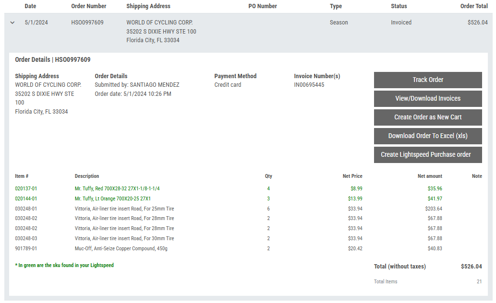Viewport: 496px width, 303px height.
Task: Click the Status column header
Action: coord(399,6)
